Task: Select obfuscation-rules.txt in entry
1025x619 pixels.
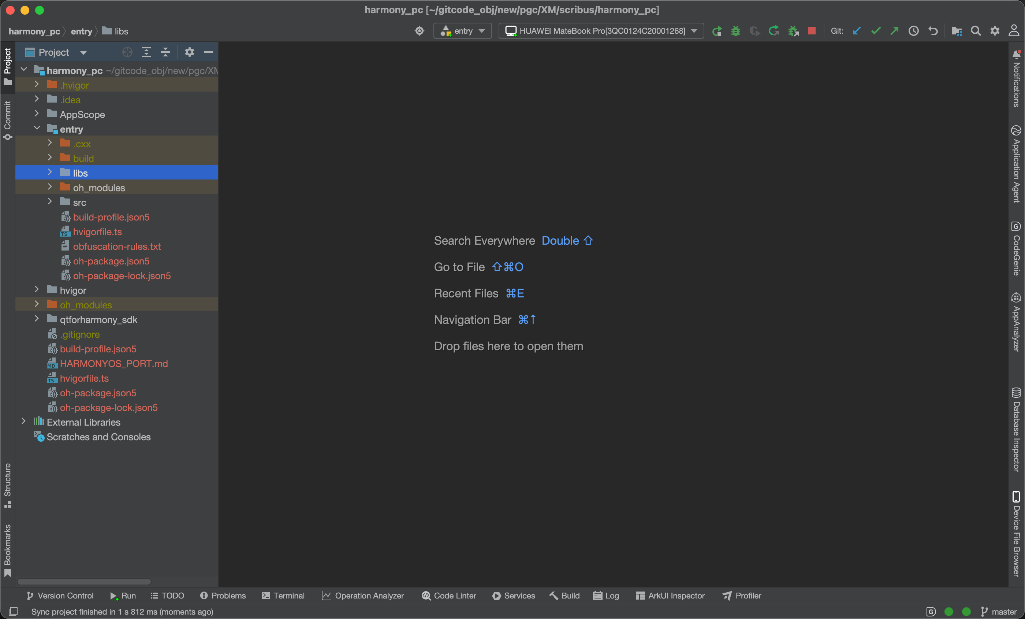Action: [x=117, y=246]
